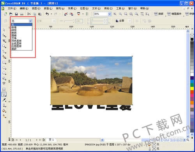The image size is (195, 152).
Task: Click the application launcher monitor icon
Action: pyautogui.click(x=79, y=14)
